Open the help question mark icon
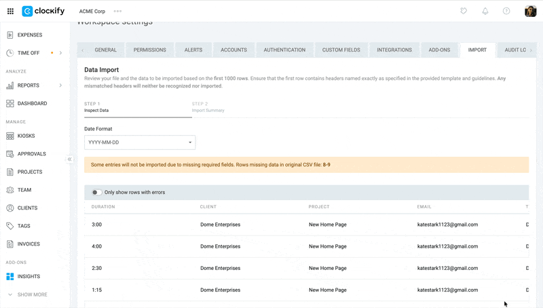The image size is (543, 308). point(506,11)
